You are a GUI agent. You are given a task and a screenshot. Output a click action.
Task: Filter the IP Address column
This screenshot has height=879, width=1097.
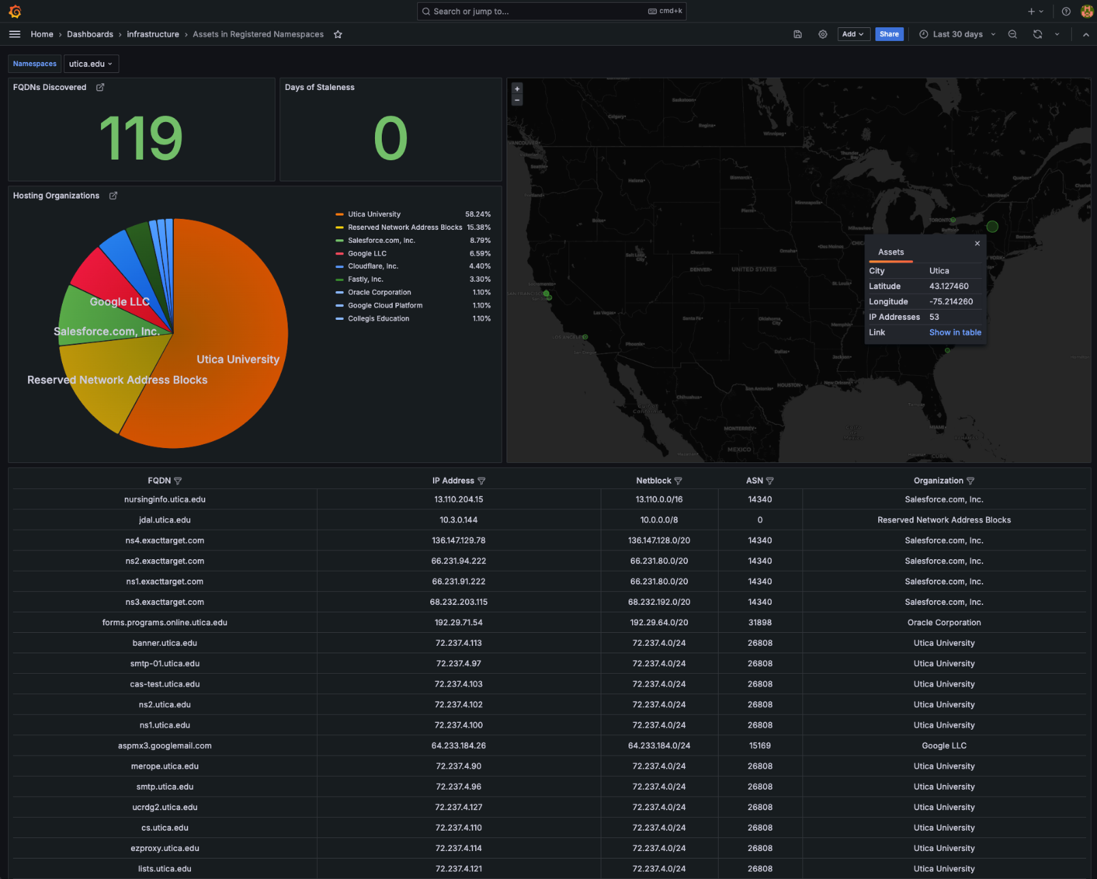(x=481, y=481)
